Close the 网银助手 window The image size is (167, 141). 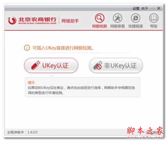[x=159, y=8]
